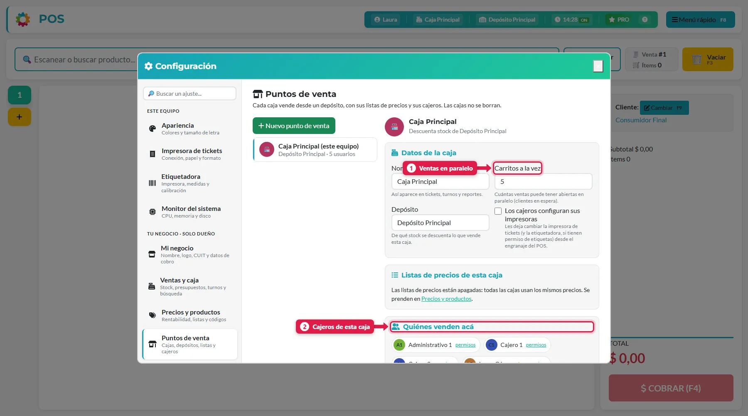Click the Configuración gear icon in header
This screenshot has width=748, height=416.
coord(148,66)
